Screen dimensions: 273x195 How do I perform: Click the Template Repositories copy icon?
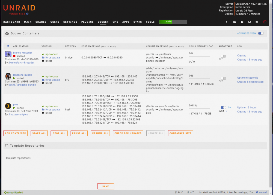7,146
